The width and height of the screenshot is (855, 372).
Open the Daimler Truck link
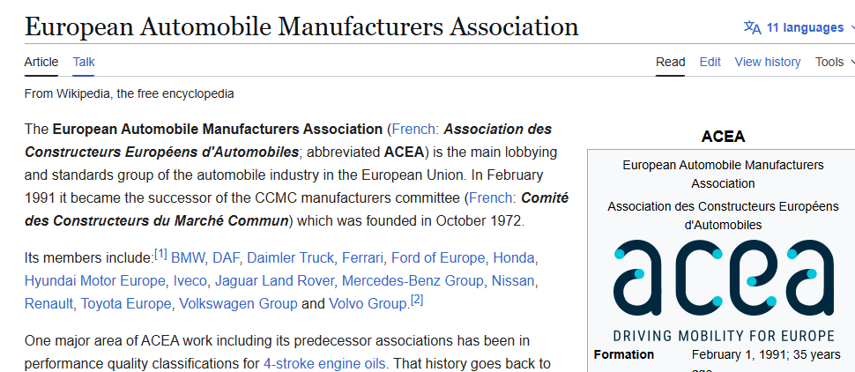coord(292,258)
